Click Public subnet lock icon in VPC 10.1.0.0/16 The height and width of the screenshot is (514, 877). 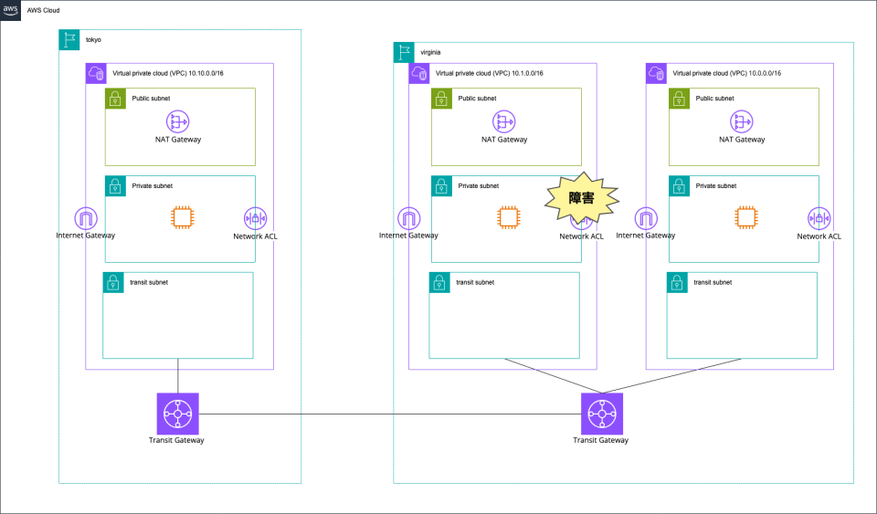[441, 99]
